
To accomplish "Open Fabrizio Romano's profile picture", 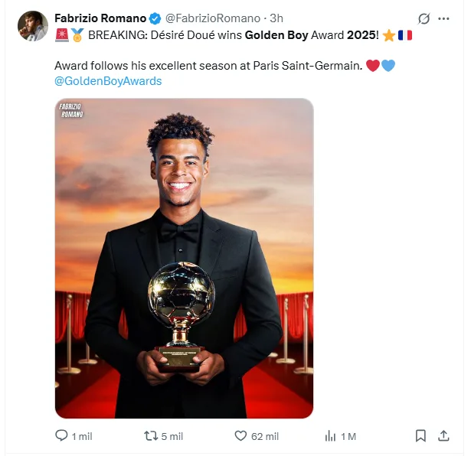I will [x=33, y=26].
